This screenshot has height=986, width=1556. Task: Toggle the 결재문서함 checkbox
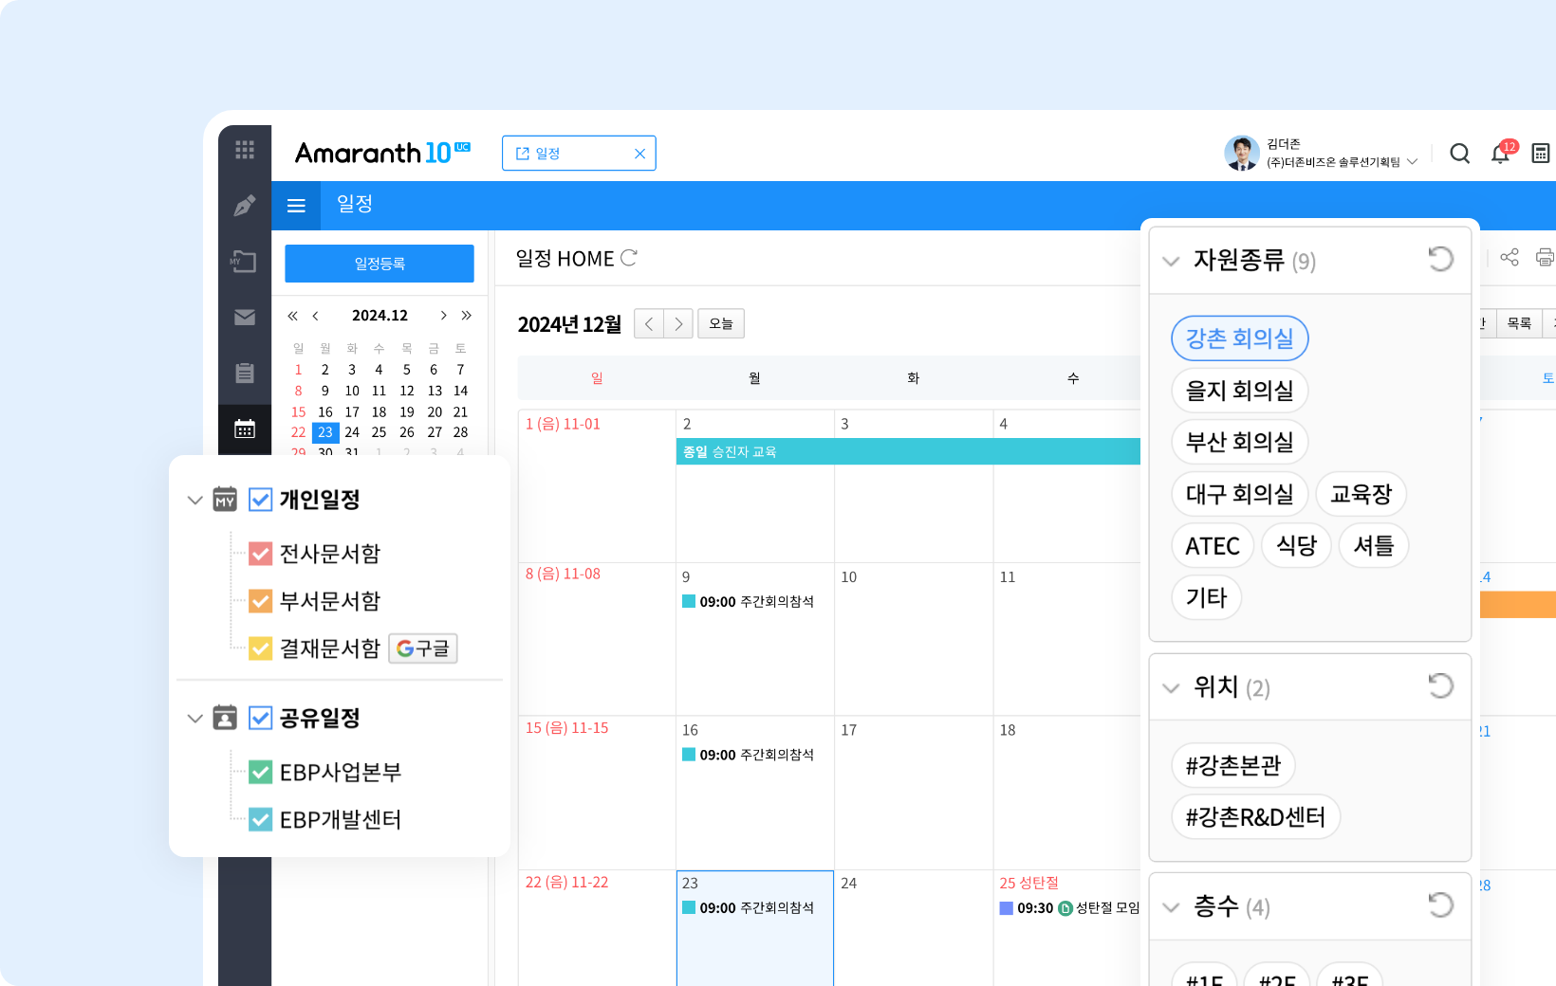coord(260,648)
